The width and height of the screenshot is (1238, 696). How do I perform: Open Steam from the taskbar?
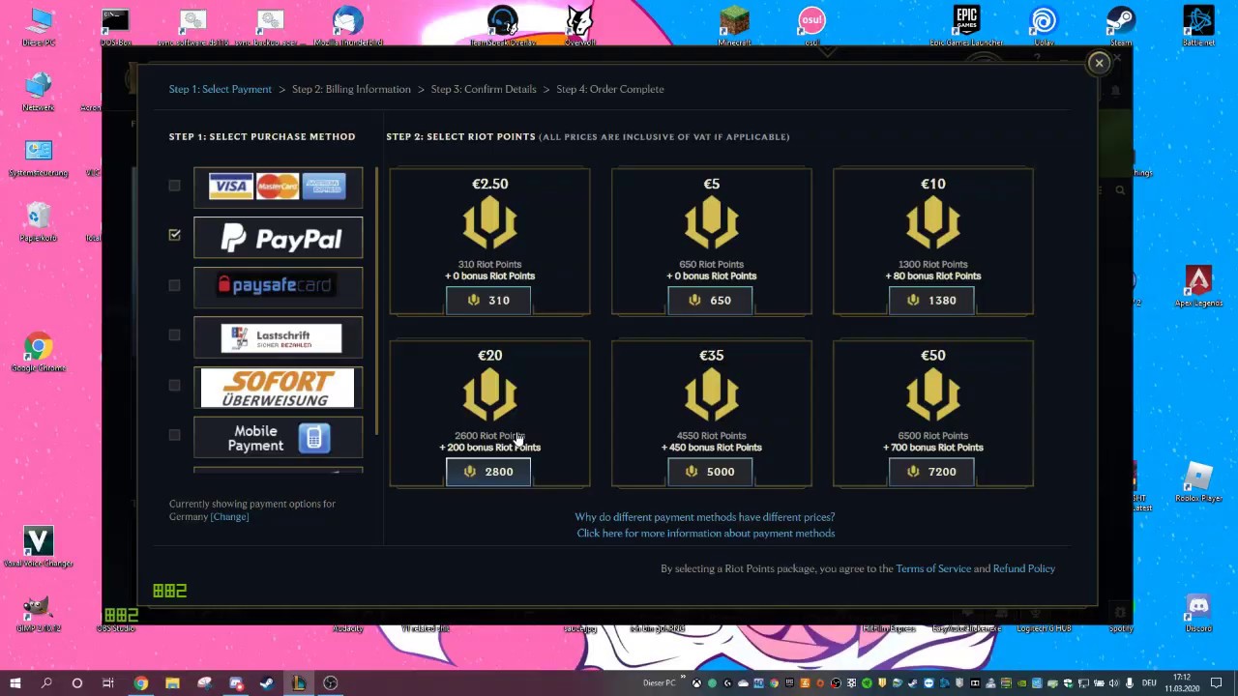267,683
